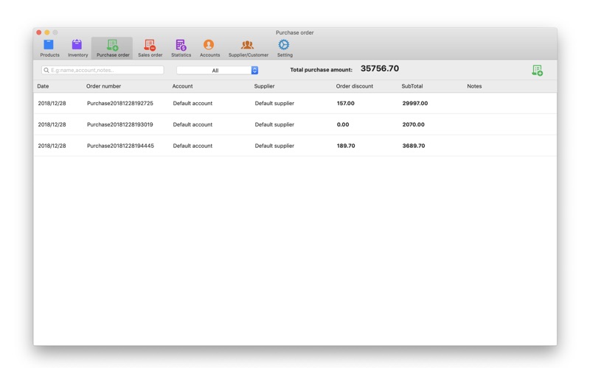
Task: Sort by the Order number column header
Action: point(103,86)
